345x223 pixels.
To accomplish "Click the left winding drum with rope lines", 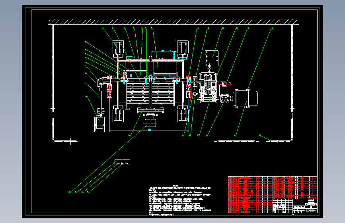I will [x=138, y=92].
